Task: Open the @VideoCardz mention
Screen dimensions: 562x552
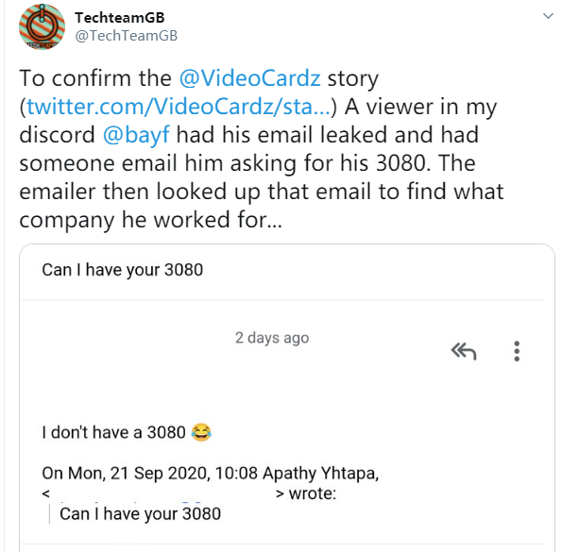Action: pos(249,78)
